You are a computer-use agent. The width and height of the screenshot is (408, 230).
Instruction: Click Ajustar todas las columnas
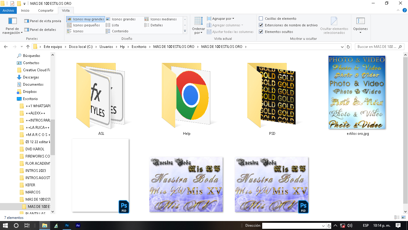coord(230,32)
